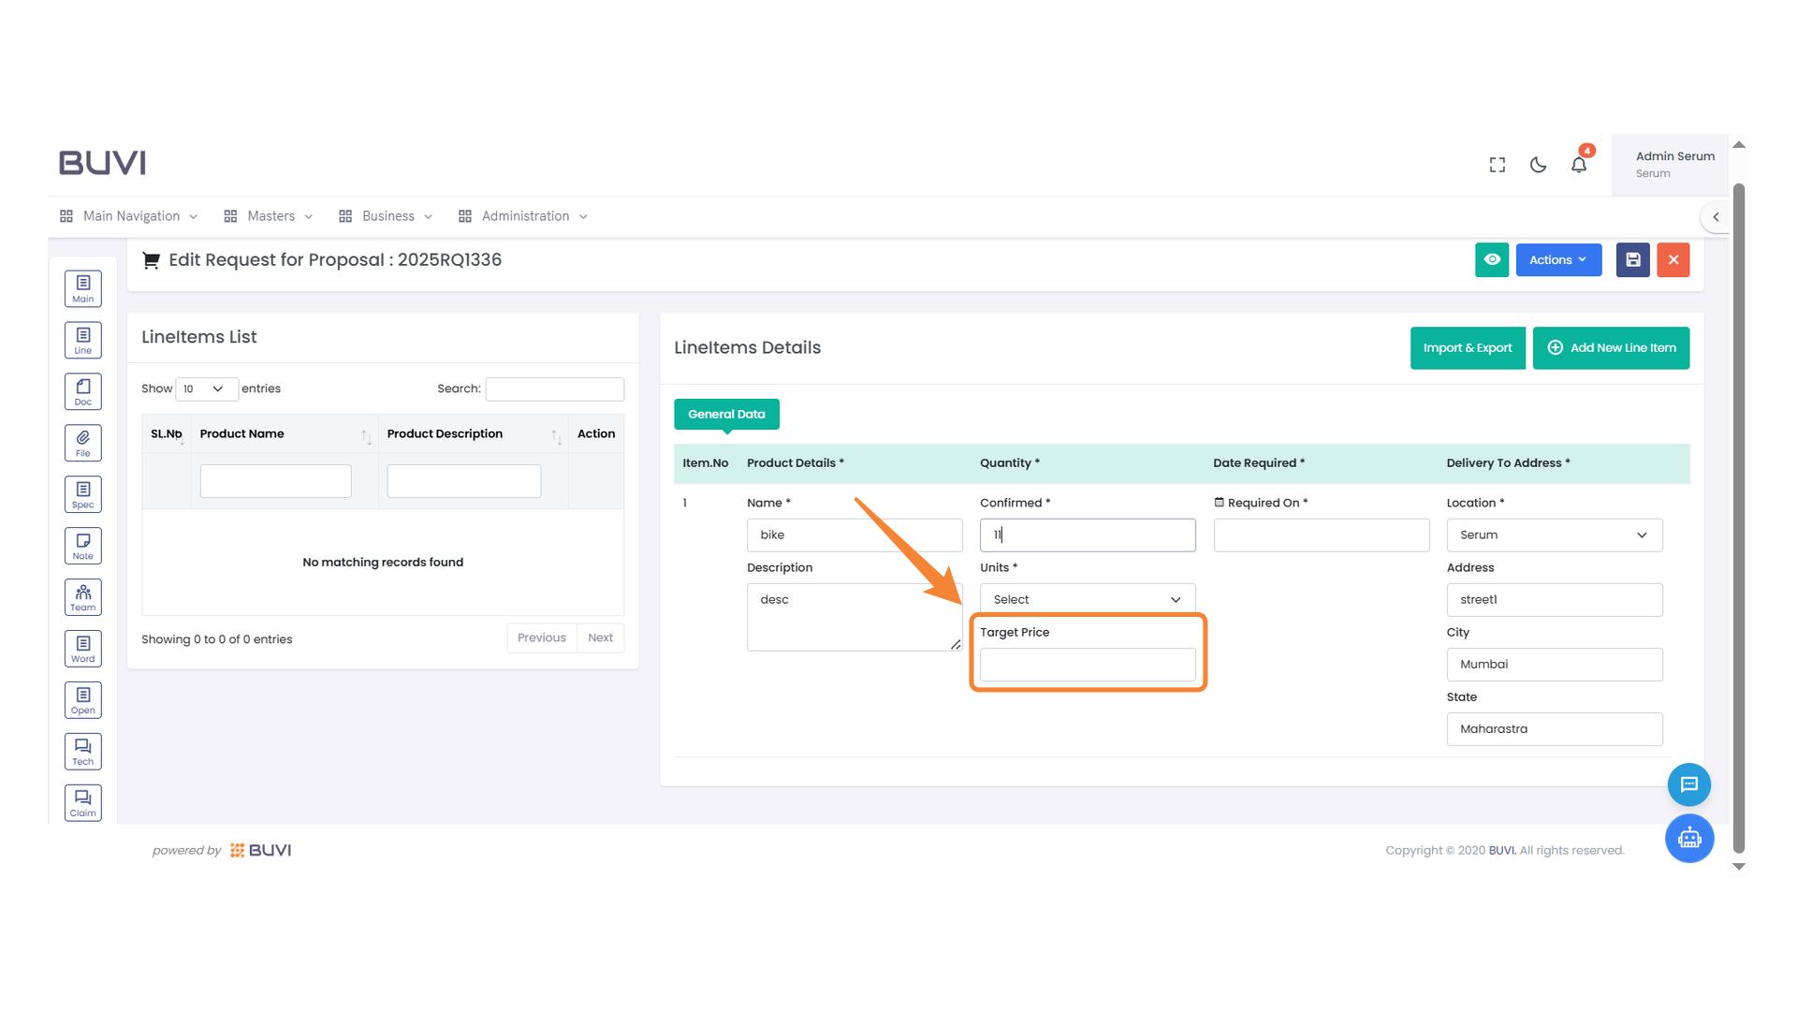The image size is (1797, 1011).
Task: Select the Claim icon in the sidebar
Action: tap(82, 801)
